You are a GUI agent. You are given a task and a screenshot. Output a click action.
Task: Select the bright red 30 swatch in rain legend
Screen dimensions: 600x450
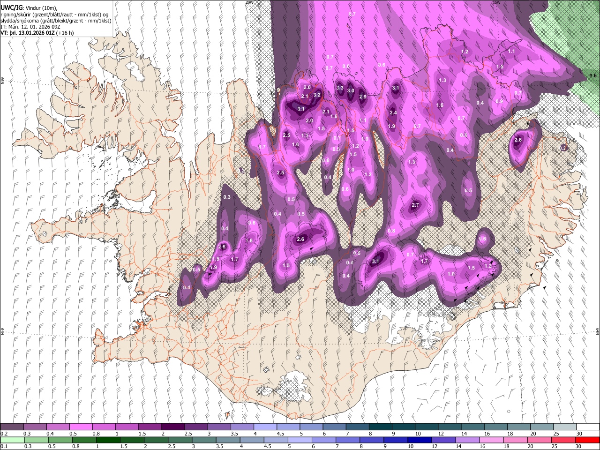588,440
